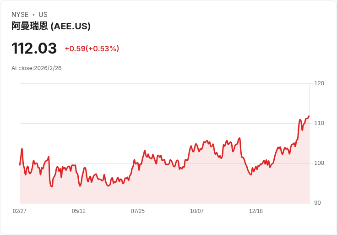337x235 pixels.
Task: Click the chart line's first point at 02/27
Action: 20,165
